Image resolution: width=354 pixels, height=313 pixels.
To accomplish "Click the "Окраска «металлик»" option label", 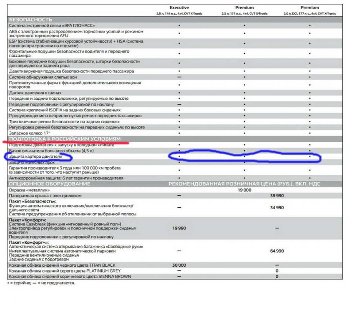I will (x=29, y=190).
